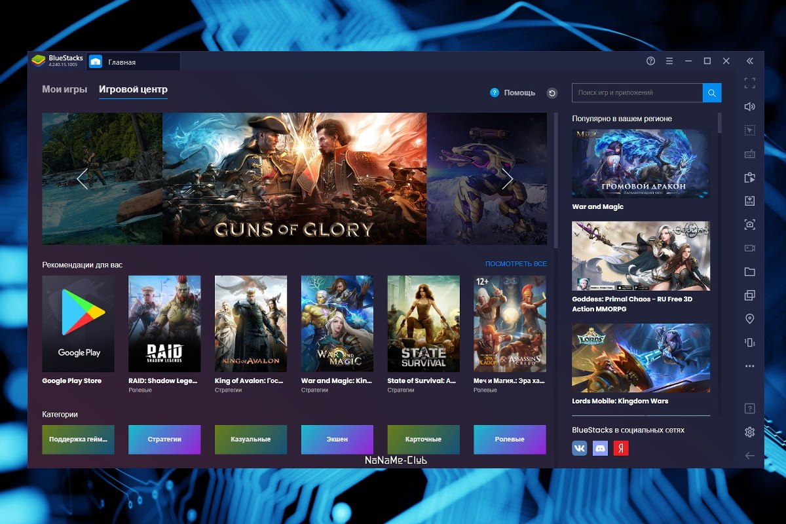Start the screen video recorder icon
The height and width of the screenshot is (524, 786).
coord(750,248)
